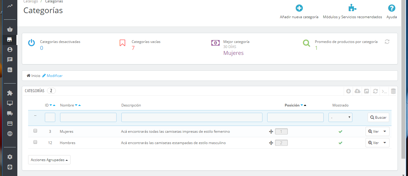Screen dimensions: 408x176
Task: Expand the Ver dropdown arrow for Hombres
Action: click(x=384, y=143)
